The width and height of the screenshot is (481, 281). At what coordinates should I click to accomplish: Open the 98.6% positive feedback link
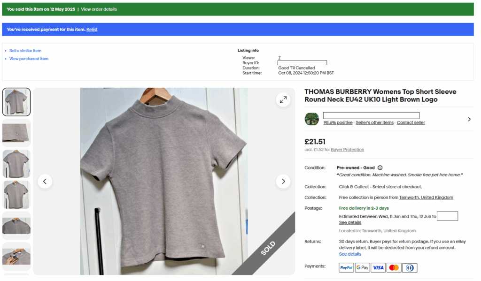pyautogui.click(x=338, y=122)
